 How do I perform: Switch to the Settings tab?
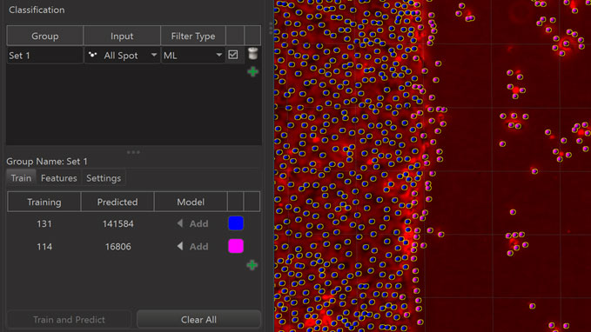point(104,177)
